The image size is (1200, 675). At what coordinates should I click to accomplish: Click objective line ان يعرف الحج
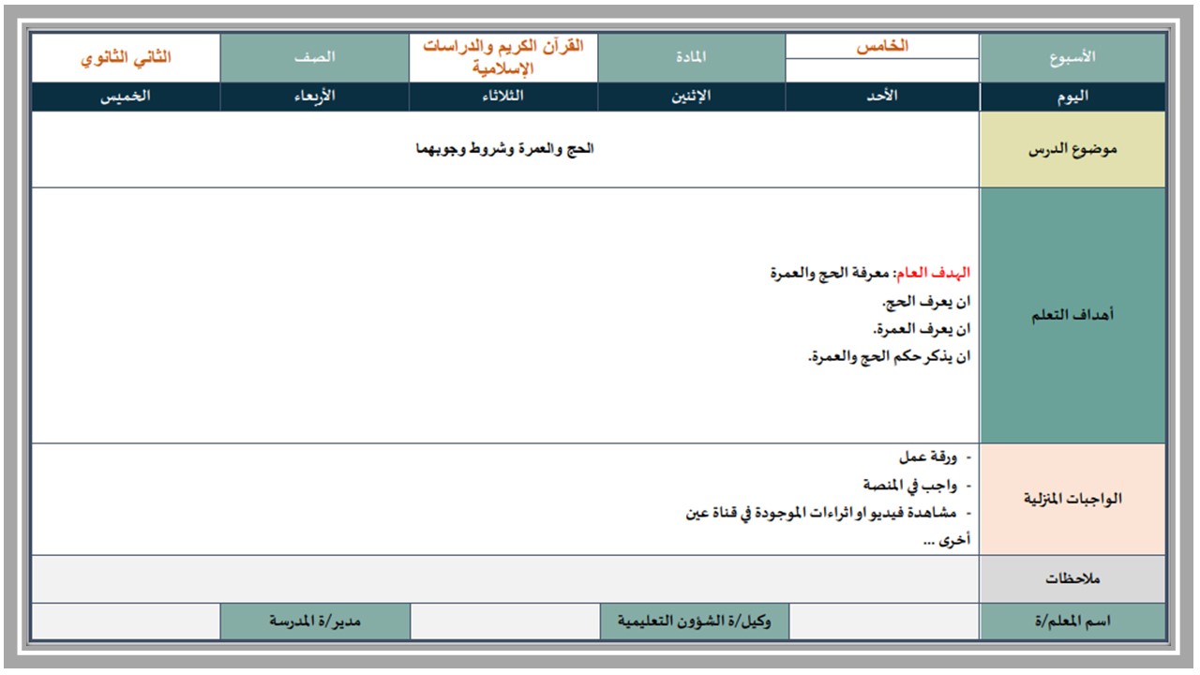[x=925, y=302]
